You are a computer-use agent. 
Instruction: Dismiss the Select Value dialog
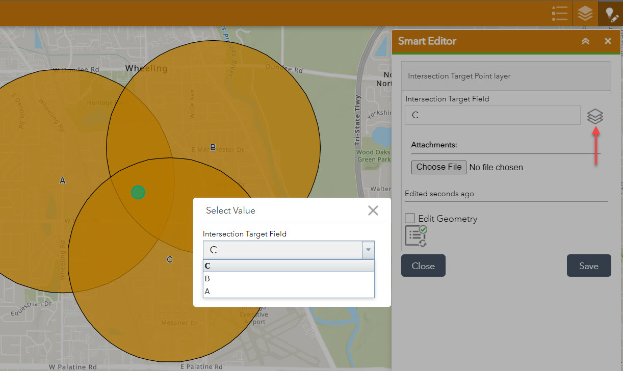(x=373, y=210)
